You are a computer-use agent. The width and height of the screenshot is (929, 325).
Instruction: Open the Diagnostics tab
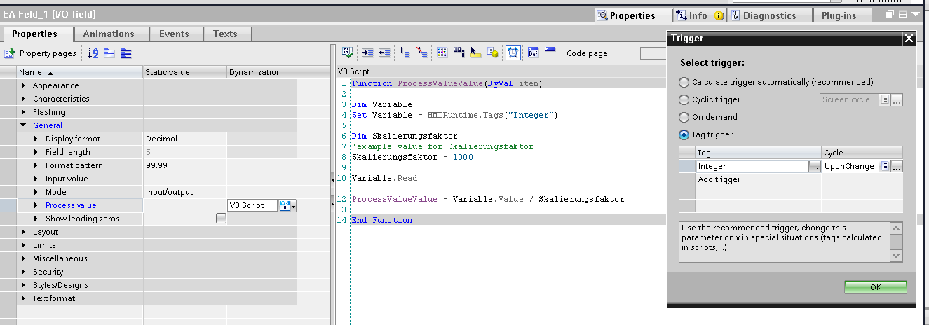(768, 15)
